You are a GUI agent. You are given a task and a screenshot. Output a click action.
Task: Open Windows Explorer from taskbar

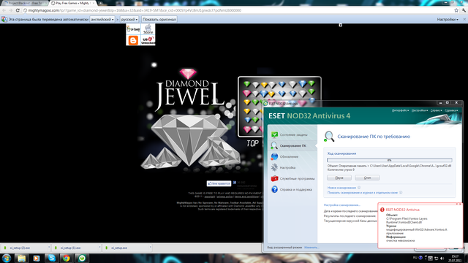coord(21,258)
